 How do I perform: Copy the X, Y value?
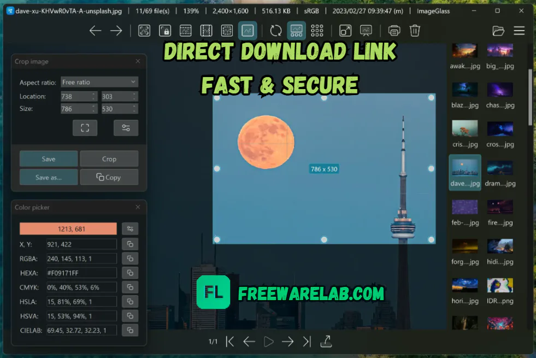click(130, 244)
